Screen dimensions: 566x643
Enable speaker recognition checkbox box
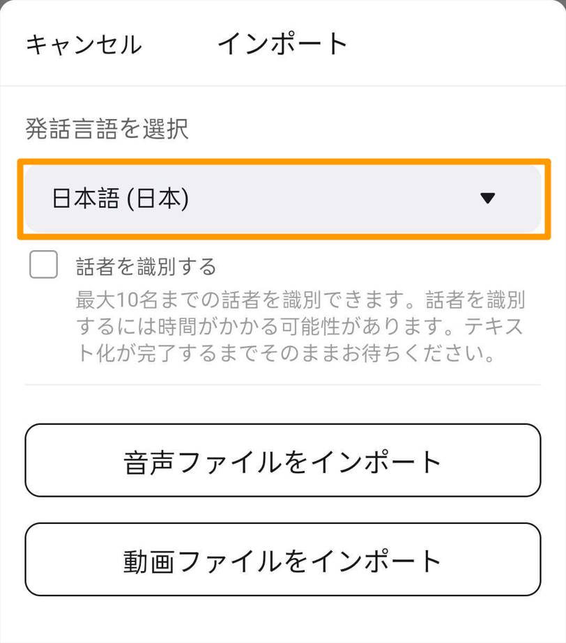coord(43,265)
